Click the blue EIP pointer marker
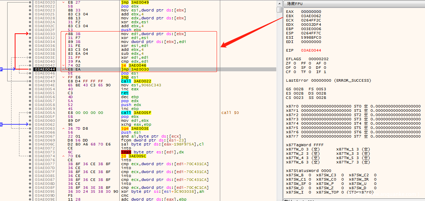 1,69
